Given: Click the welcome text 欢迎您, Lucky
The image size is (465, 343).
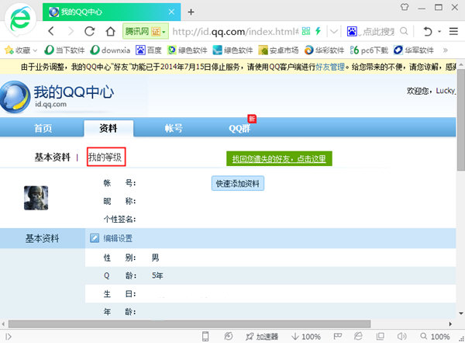Looking at the screenshot, I should click(431, 91).
